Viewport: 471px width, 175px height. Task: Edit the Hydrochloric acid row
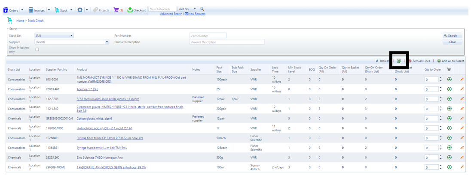[462, 128]
